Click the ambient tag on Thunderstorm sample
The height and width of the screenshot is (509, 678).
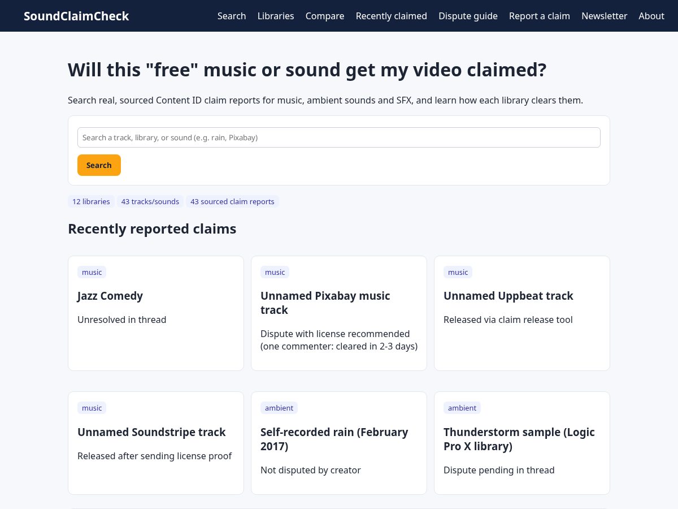(462, 408)
